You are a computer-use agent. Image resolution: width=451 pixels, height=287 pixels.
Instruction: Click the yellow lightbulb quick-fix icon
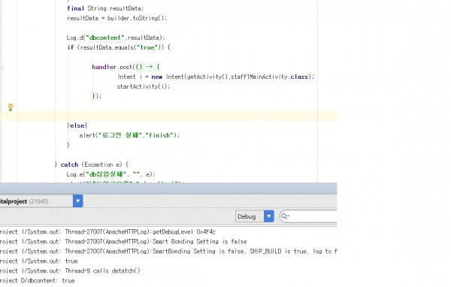tap(11, 107)
